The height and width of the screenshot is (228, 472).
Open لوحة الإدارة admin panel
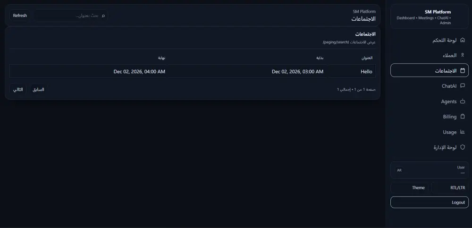(430, 147)
